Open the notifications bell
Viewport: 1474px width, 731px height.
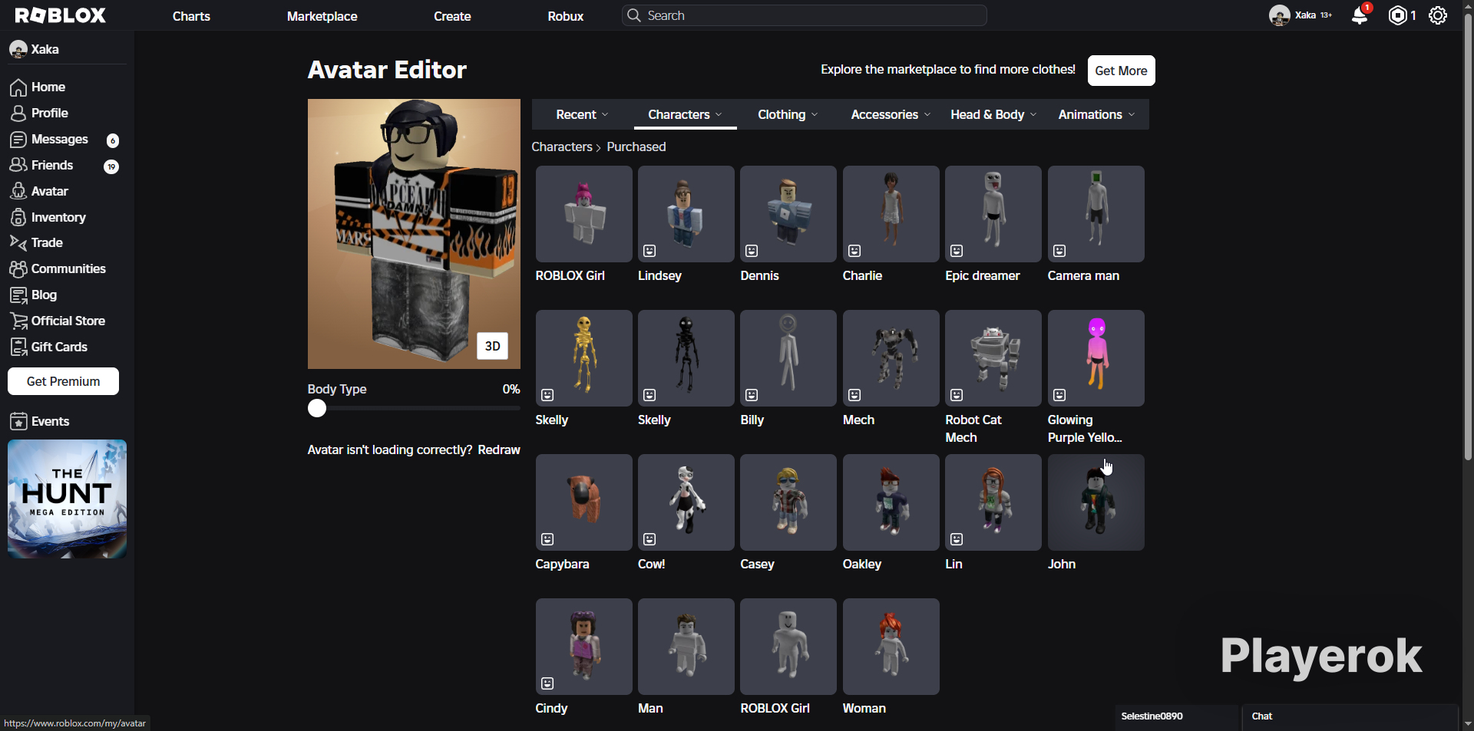(1360, 15)
